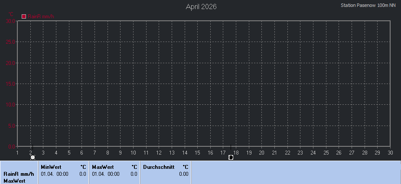
Task: Click day 30 on the x-axis
Action: pyautogui.click(x=390, y=152)
